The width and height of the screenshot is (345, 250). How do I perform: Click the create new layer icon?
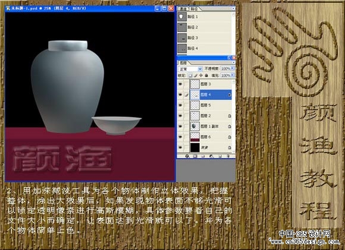click(220, 156)
